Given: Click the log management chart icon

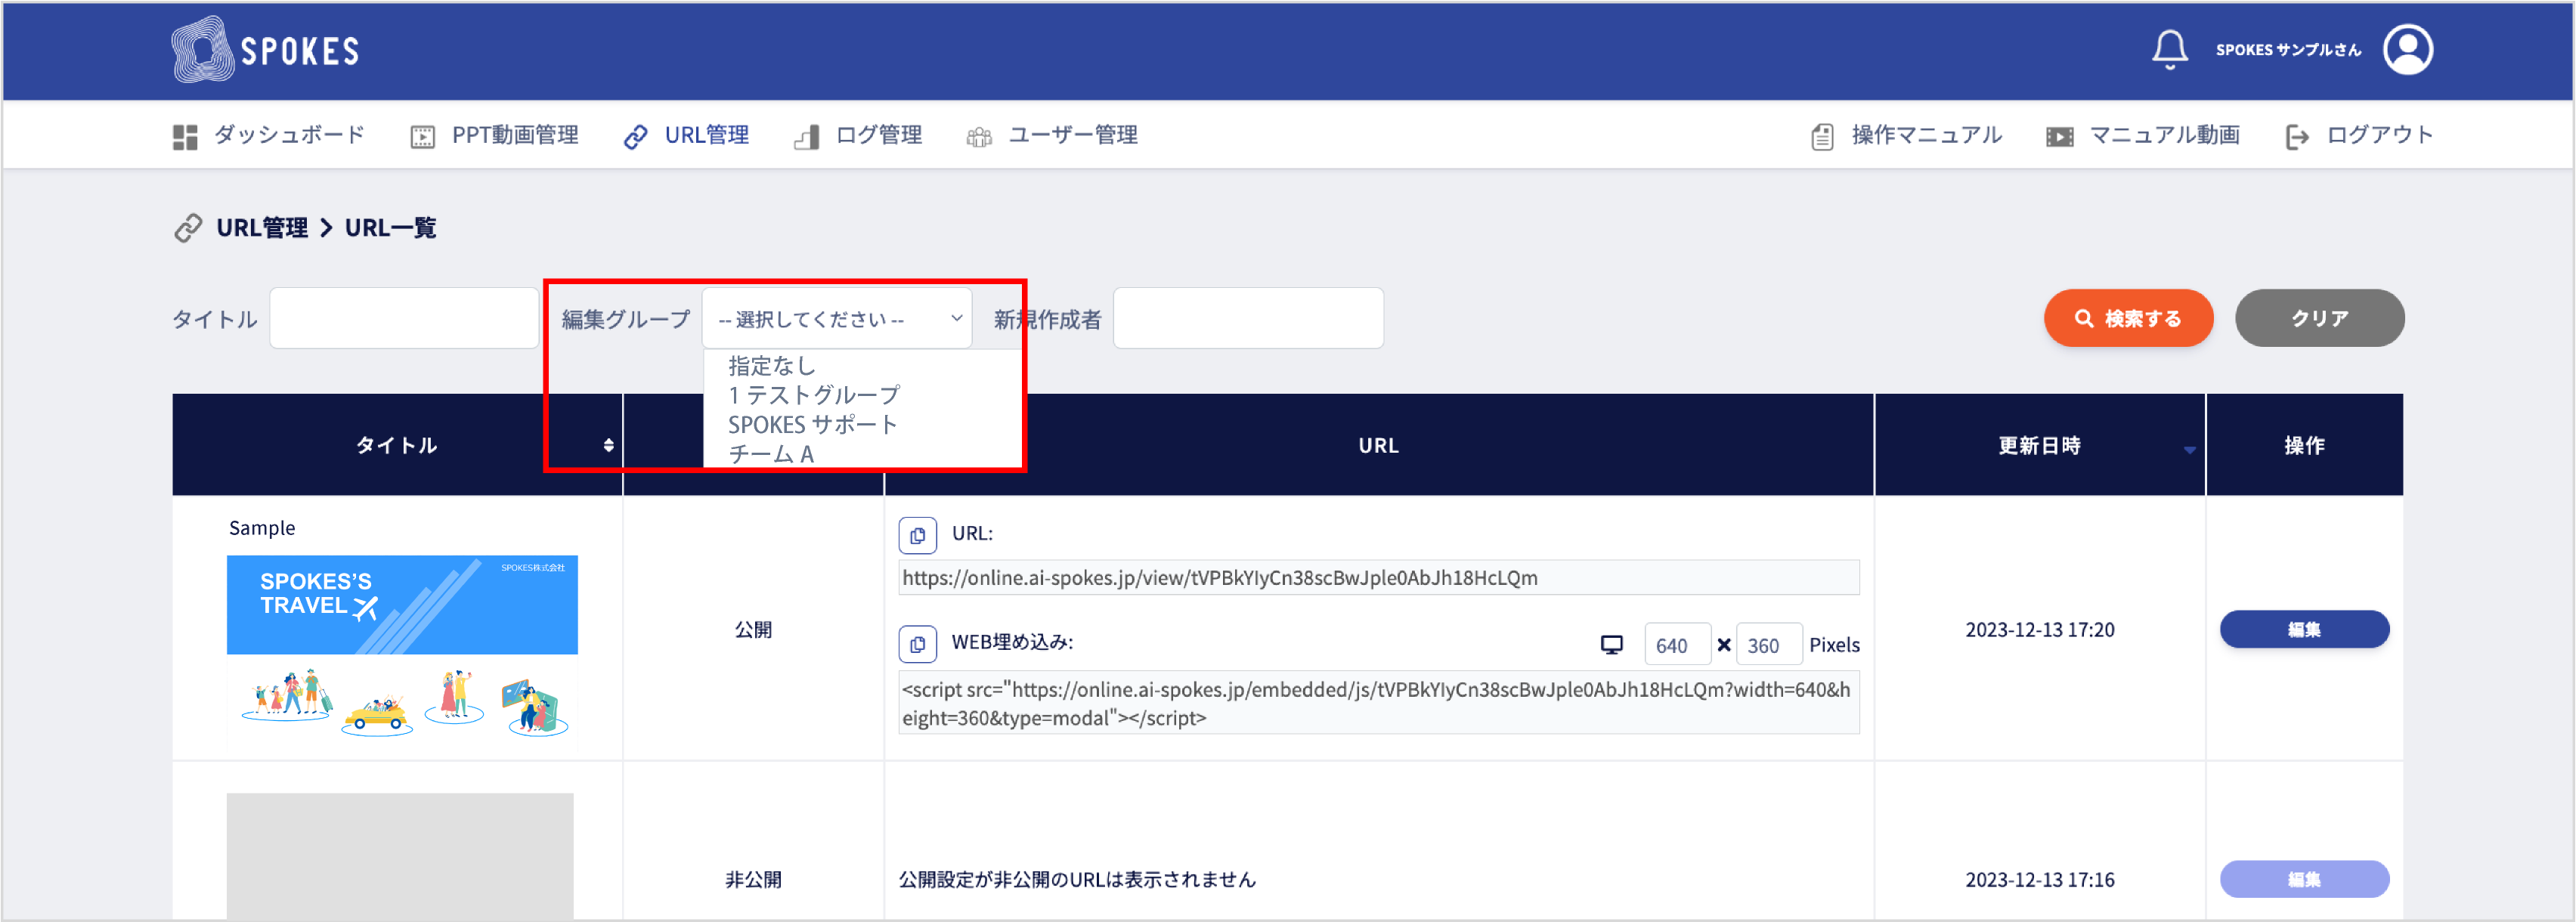Looking at the screenshot, I should point(807,137).
